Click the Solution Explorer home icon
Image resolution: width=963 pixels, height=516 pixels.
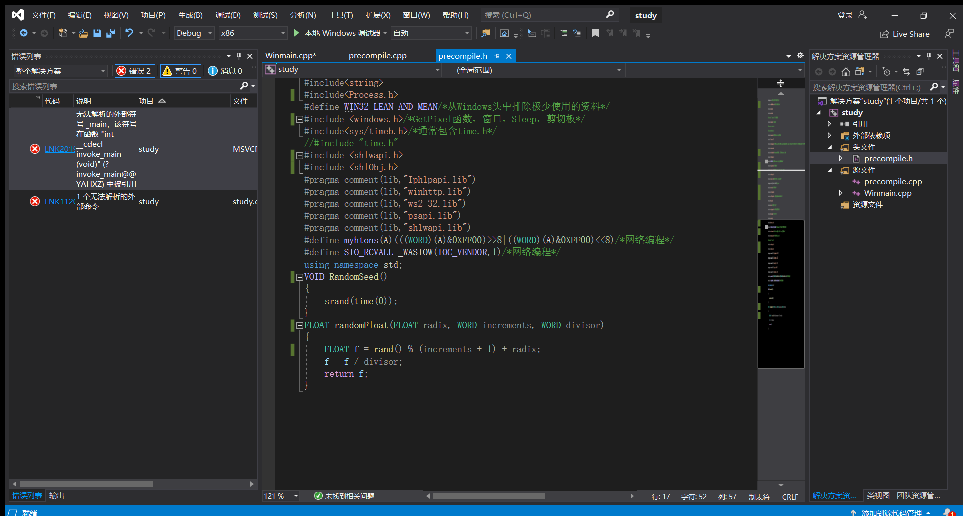tap(846, 72)
